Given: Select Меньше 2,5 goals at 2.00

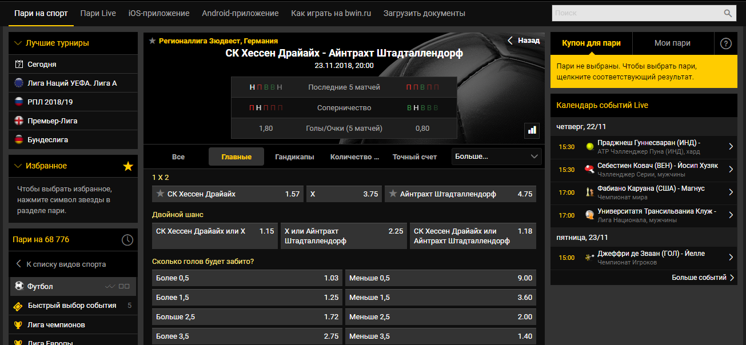Looking at the screenshot, I should 441,317.
